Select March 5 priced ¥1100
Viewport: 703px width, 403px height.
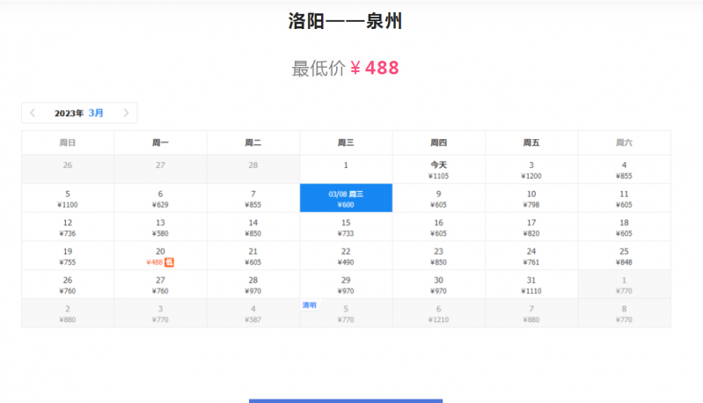(x=68, y=198)
